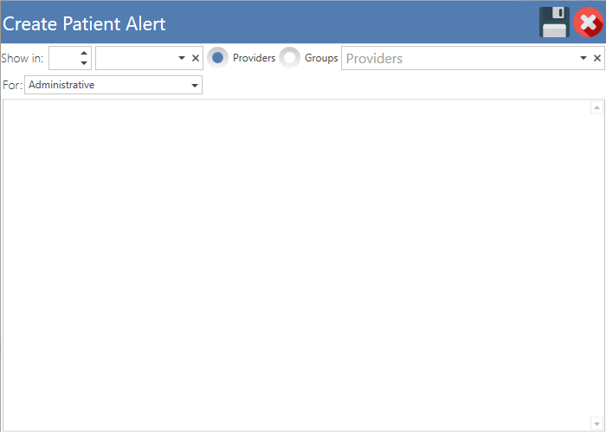Screen dimensions: 606x432
Task: Click into the alert message text area
Action: tap(296, 265)
